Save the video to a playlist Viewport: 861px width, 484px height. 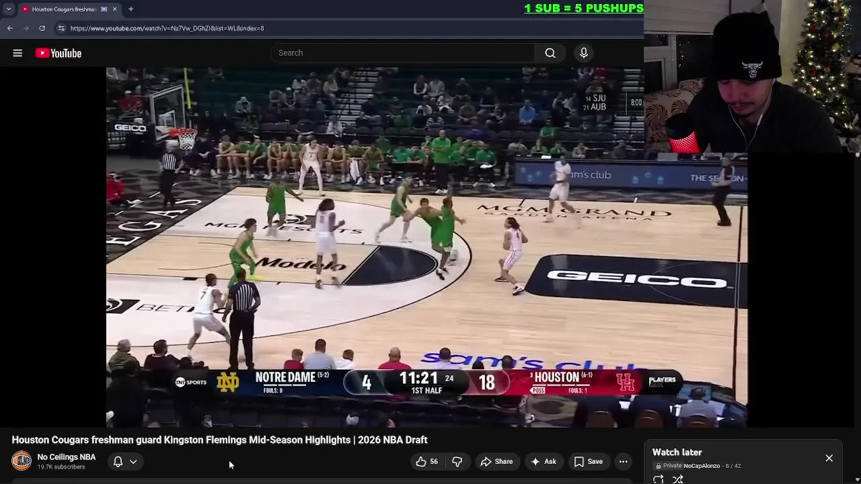pyautogui.click(x=588, y=461)
